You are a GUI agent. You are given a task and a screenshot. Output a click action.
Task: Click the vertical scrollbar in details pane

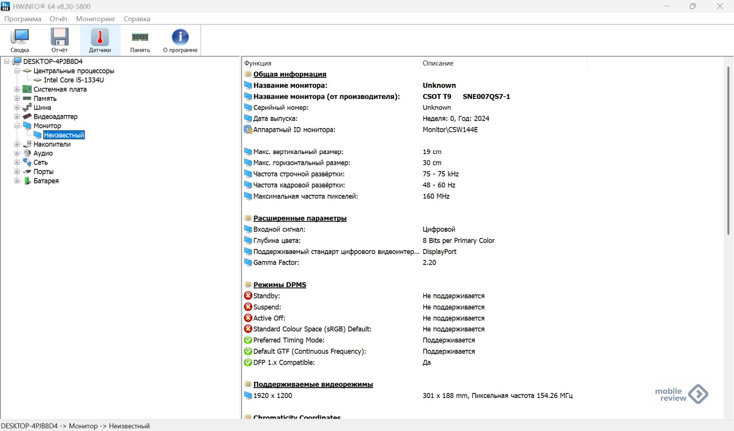coord(728,150)
